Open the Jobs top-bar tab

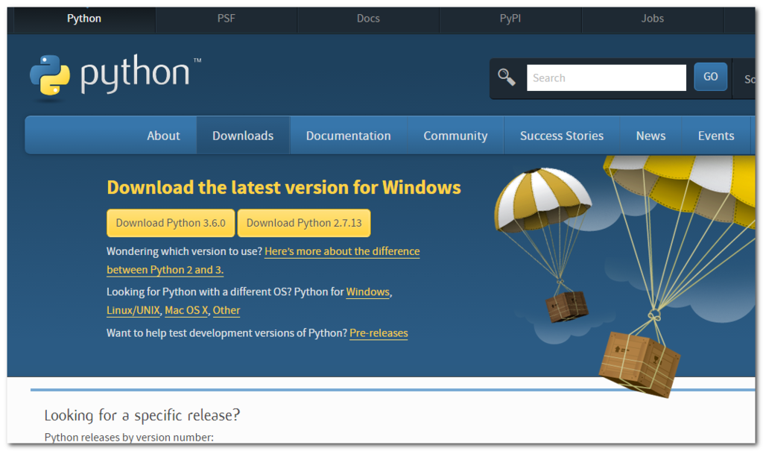[652, 19]
